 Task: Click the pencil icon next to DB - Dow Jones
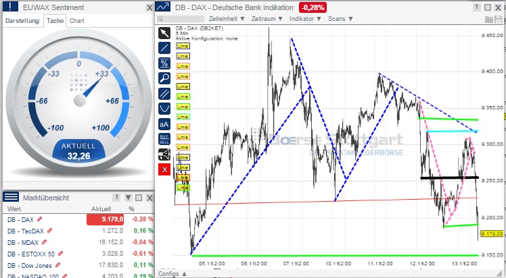57,265
